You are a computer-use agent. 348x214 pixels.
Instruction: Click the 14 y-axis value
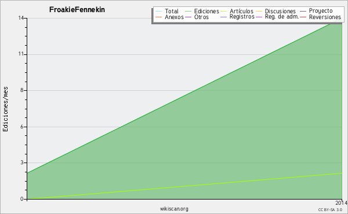pos(21,18)
